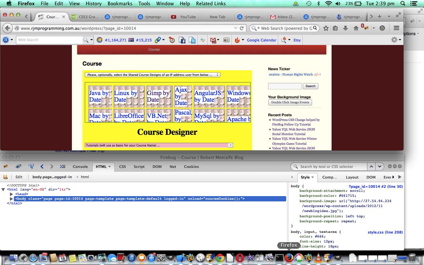Click the Alexa globe rank icon

point(99,40)
